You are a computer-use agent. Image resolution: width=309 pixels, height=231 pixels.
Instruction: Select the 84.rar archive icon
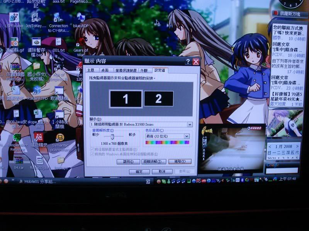pos(19,163)
